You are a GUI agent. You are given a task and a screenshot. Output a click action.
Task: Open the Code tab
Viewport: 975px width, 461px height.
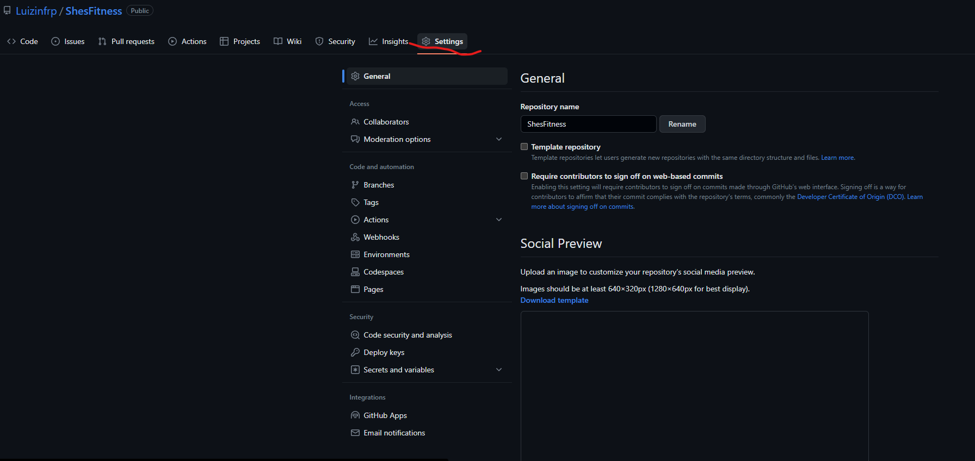click(x=22, y=41)
